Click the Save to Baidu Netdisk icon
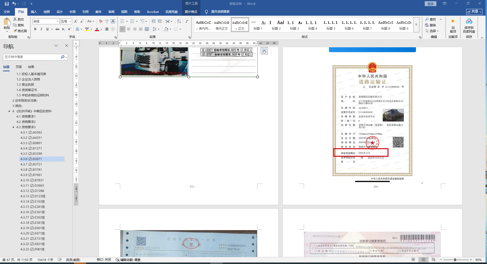 point(469,21)
